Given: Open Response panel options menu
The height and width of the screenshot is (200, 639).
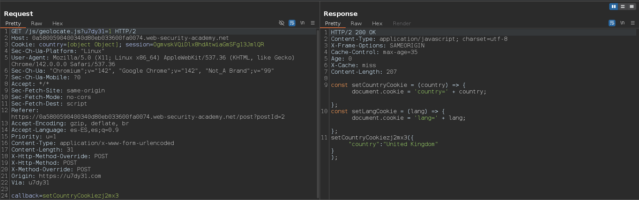Looking at the screenshot, I should (x=633, y=23).
